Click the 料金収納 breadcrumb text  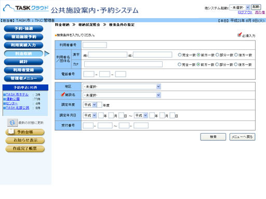(x=62, y=25)
